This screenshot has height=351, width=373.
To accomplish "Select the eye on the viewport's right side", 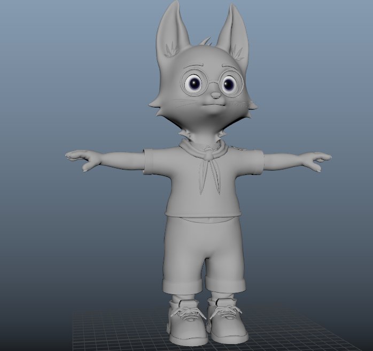I will (229, 84).
